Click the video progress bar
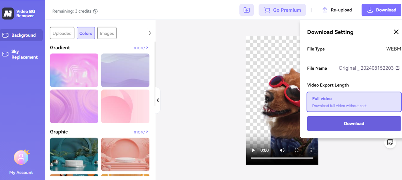 point(282,158)
